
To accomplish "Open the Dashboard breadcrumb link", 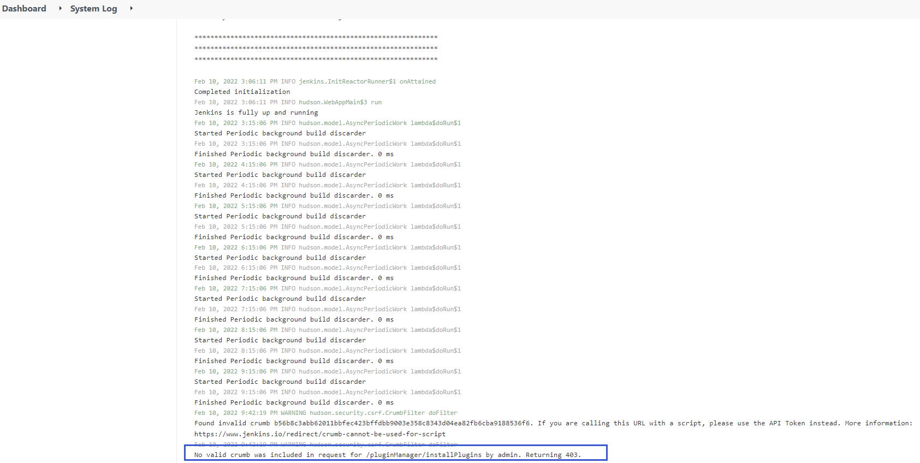I will pyautogui.click(x=24, y=9).
